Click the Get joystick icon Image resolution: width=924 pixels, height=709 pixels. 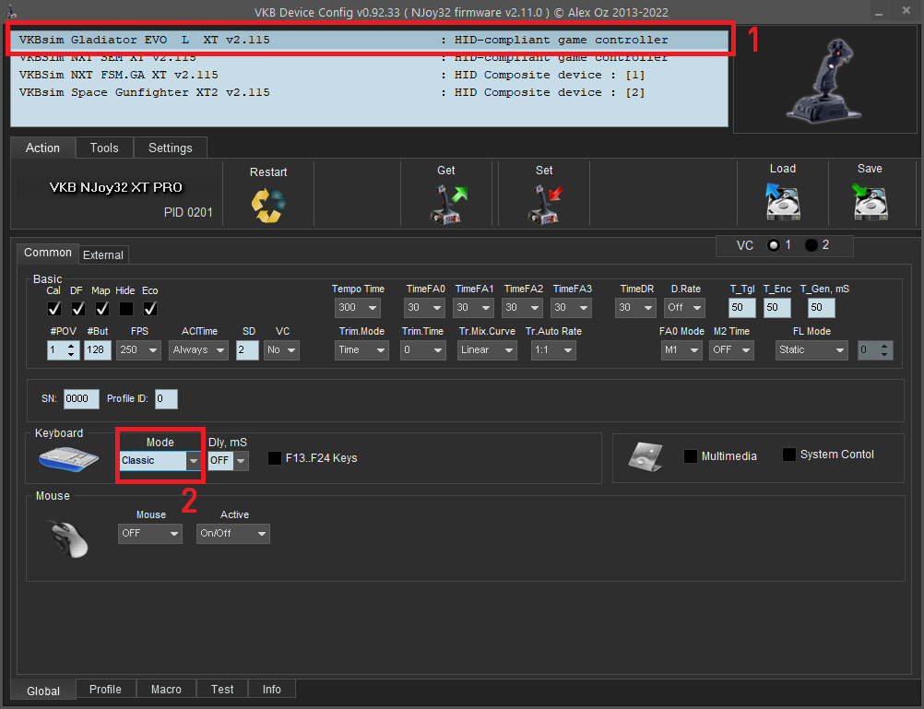pos(448,204)
